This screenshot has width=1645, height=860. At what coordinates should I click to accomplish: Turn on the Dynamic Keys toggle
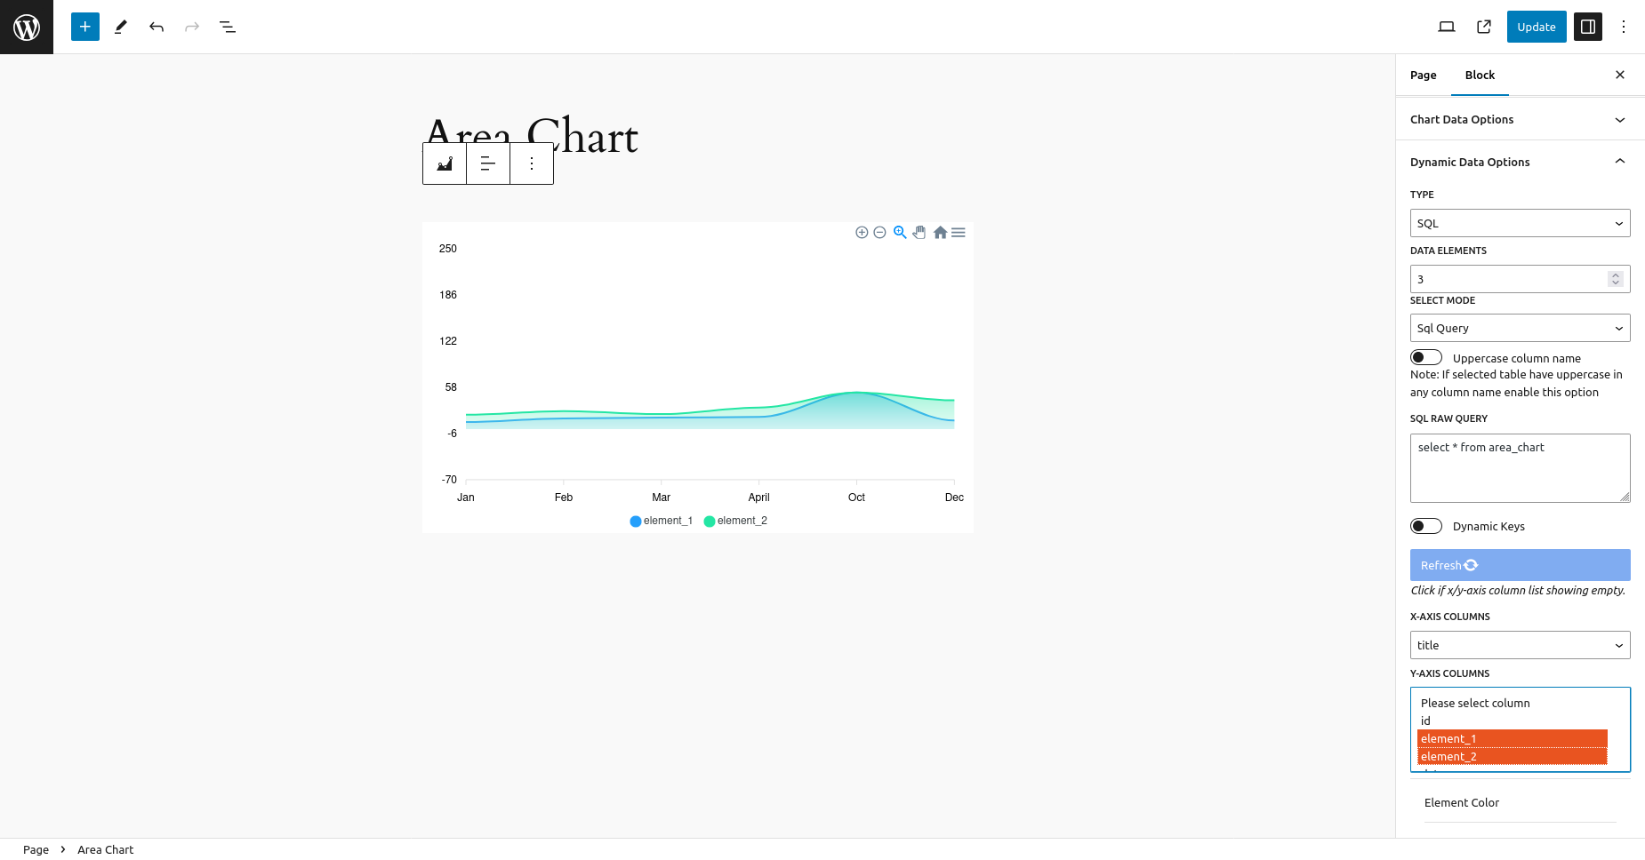[x=1425, y=525]
